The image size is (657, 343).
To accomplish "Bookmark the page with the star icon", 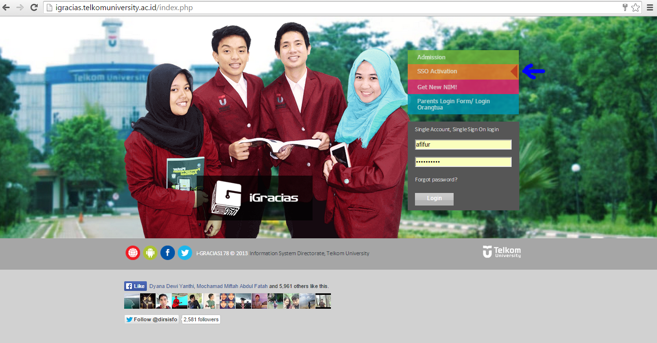I will [635, 8].
